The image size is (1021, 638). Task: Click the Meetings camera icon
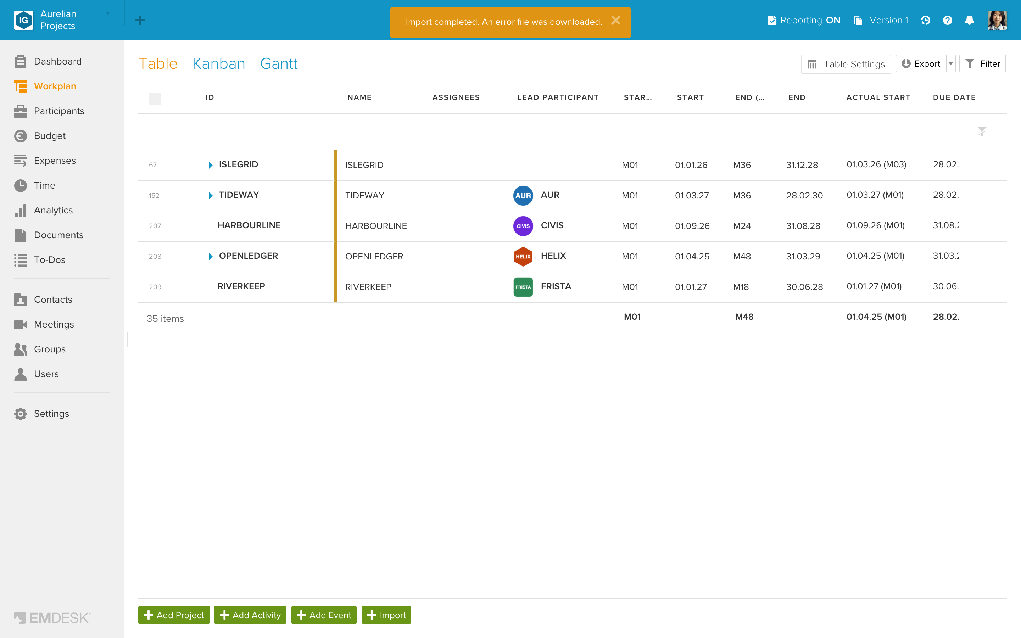(x=20, y=324)
